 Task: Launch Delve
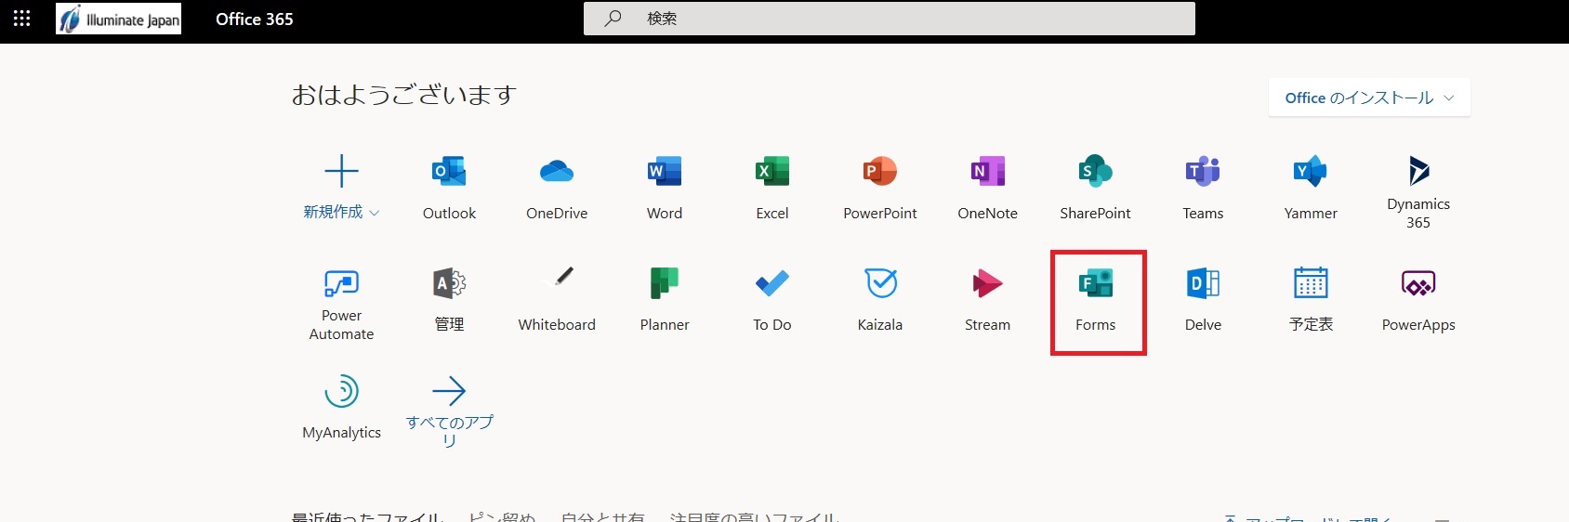tap(1203, 299)
